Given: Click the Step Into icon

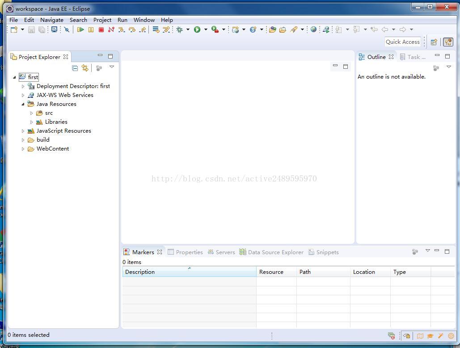Looking at the screenshot, I should [122, 29].
